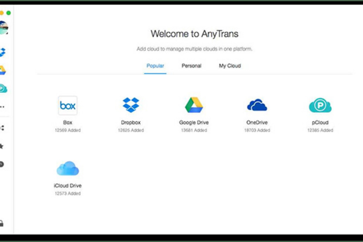Click the "12573 Added" count under iCloud Drive

click(x=68, y=193)
